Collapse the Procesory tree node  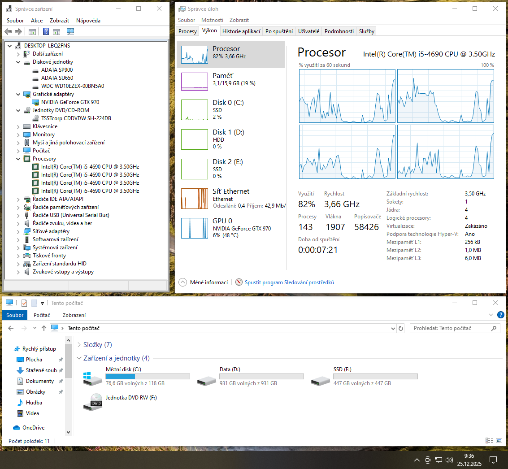(x=18, y=159)
